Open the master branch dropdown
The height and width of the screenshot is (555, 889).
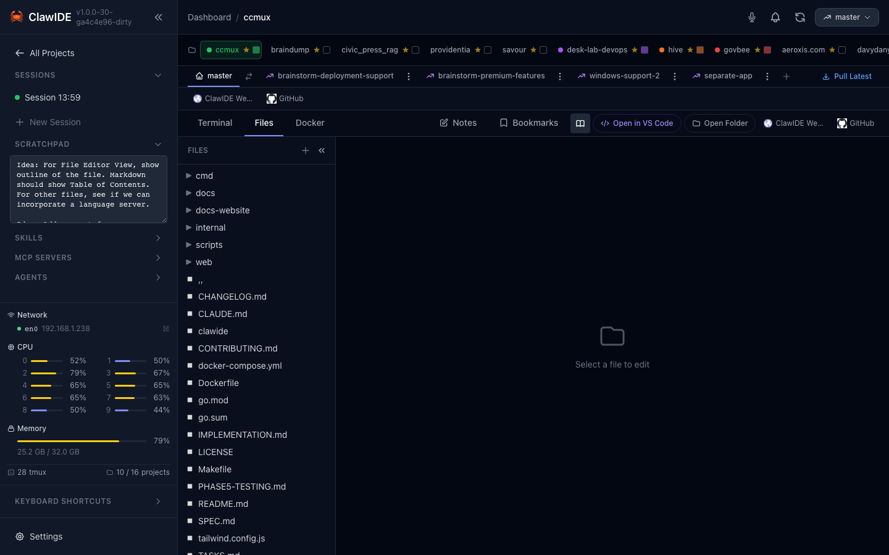[x=846, y=17]
